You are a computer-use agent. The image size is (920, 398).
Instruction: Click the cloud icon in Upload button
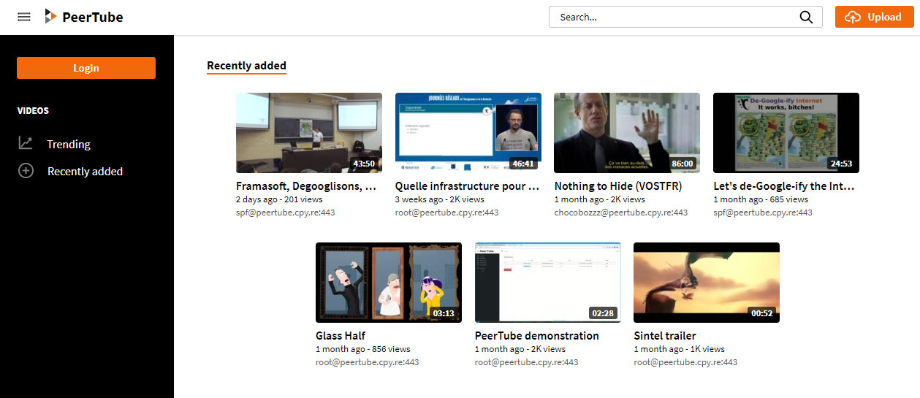click(853, 18)
